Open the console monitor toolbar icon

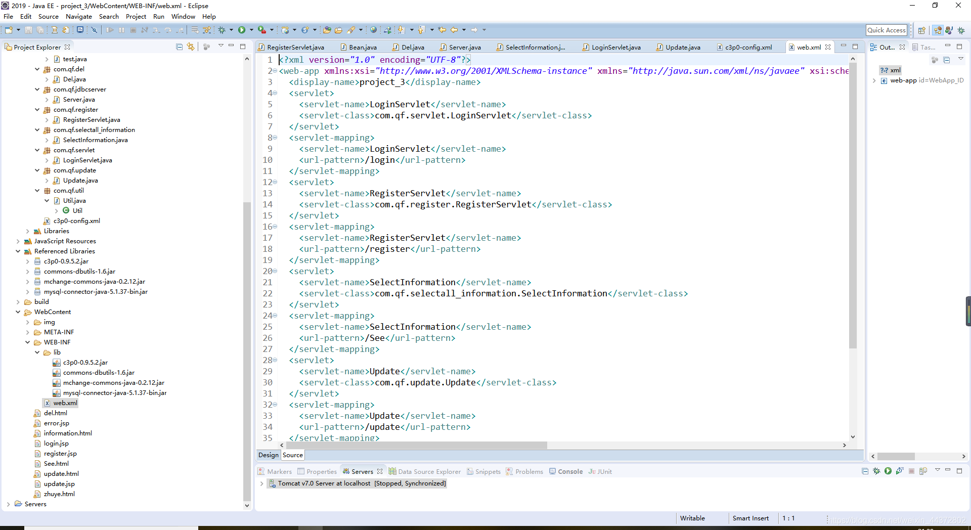pyautogui.click(x=80, y=30)
